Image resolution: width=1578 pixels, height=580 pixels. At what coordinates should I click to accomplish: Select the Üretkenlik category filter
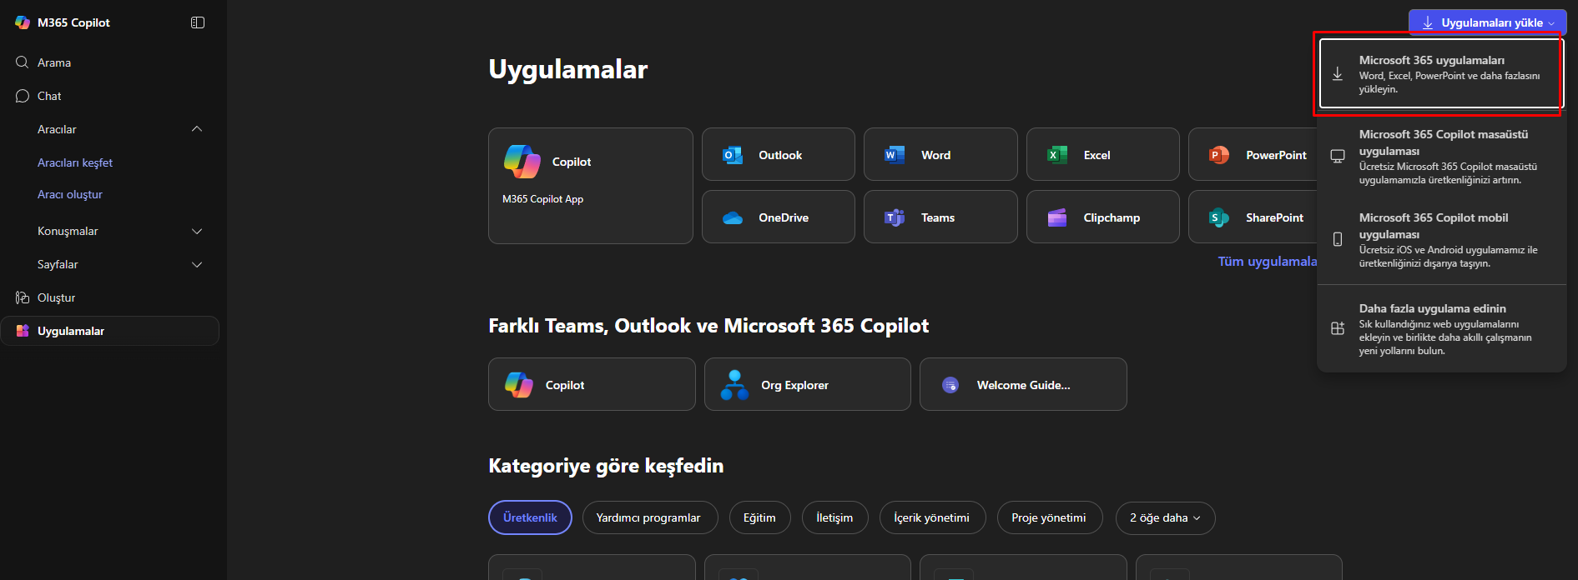[x=530, y=517]
